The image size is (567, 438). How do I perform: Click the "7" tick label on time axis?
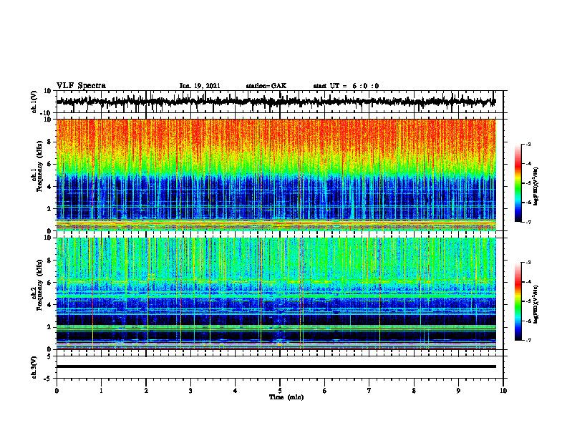point(369,391)
